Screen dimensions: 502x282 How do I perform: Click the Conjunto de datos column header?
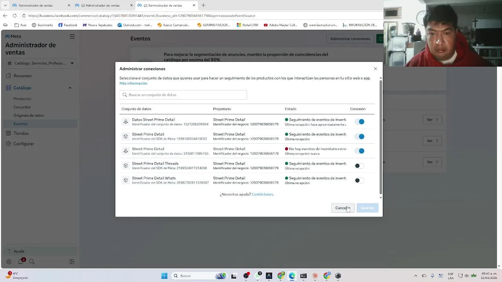136,109
